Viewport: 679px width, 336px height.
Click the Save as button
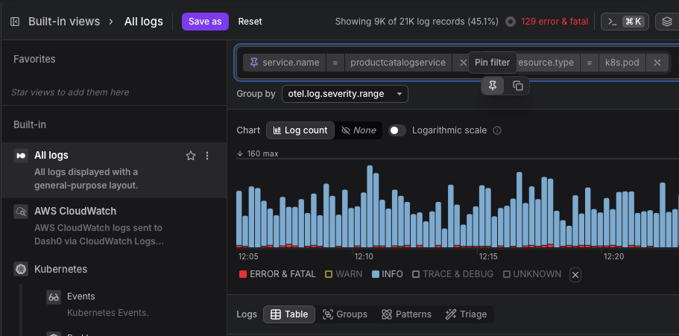pyautogui.click(x=205, y=22)
